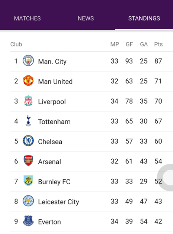
Task: Tap the Chelsea club crest
Action: [28, 141]
